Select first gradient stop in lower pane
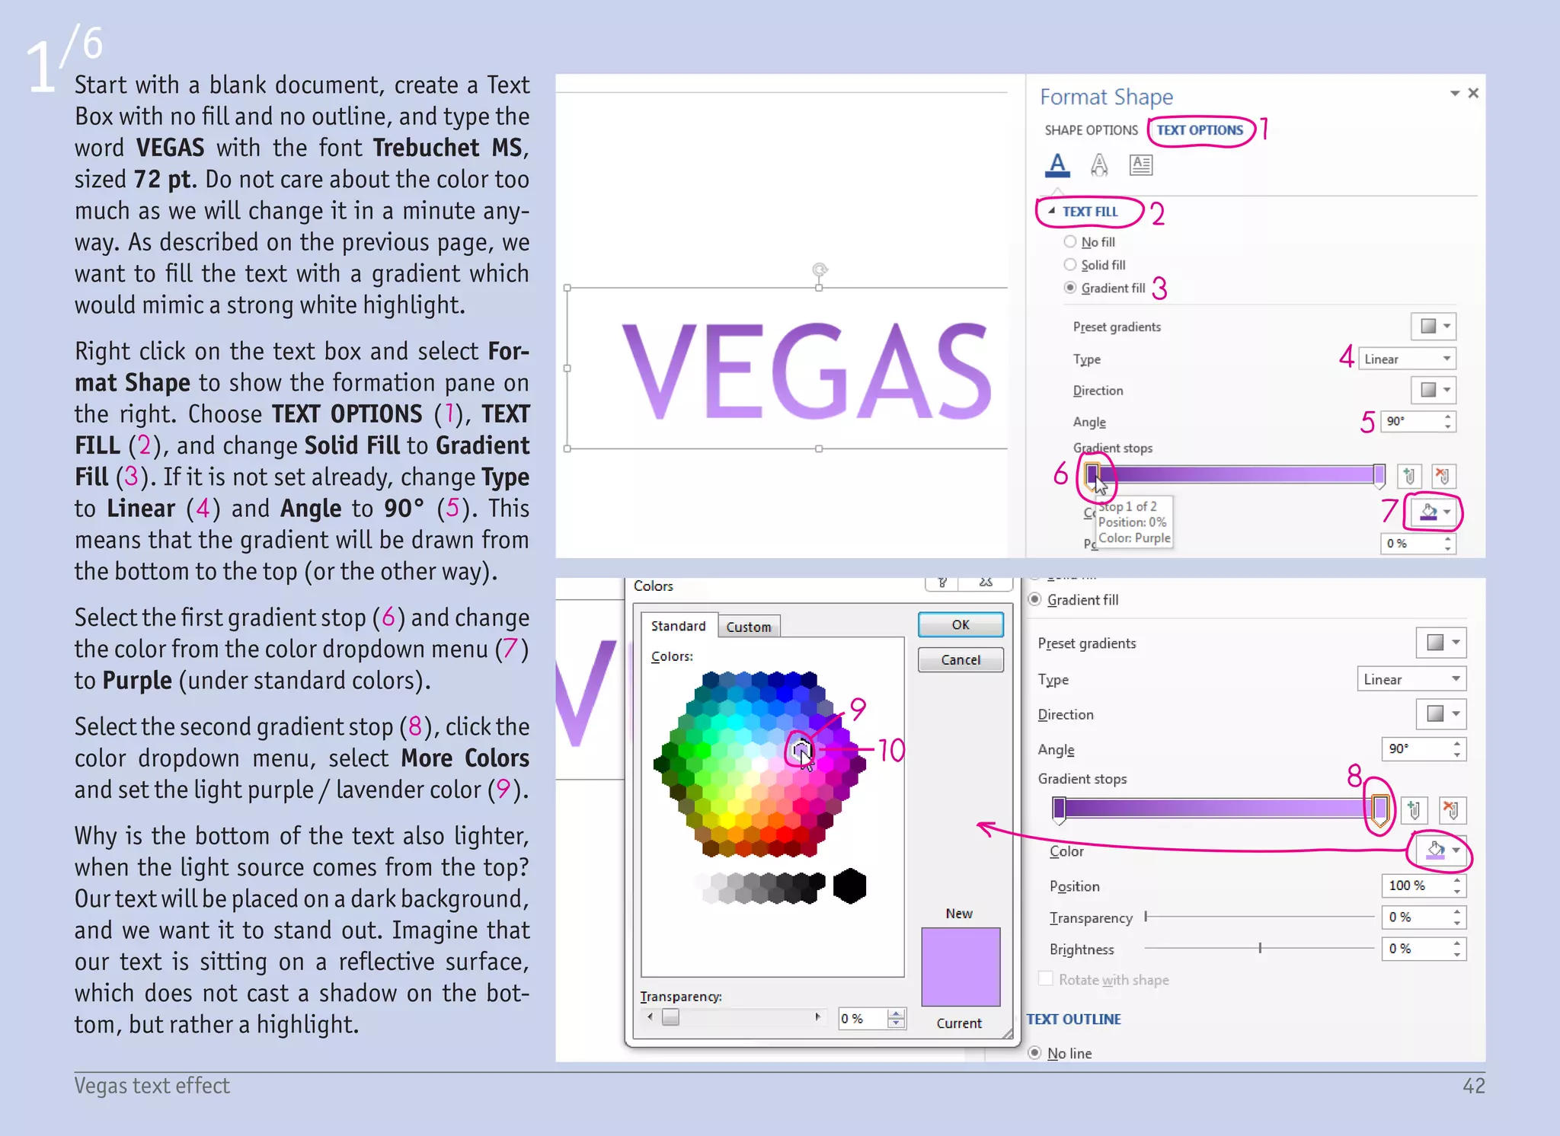Image resolution: width=1560 pixels, height=1136 pixels. [x=1059, y=809]
